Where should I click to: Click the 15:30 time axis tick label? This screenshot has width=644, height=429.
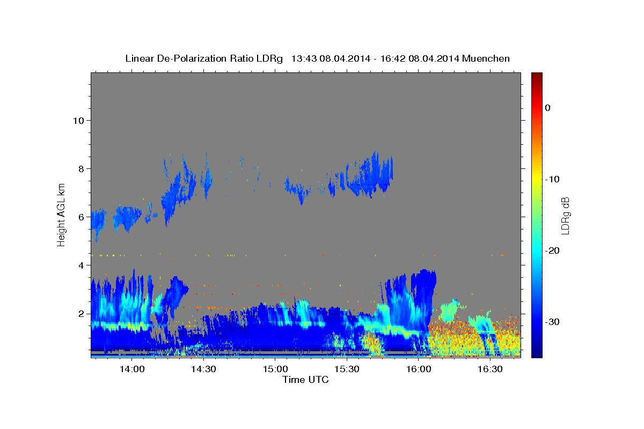[x=347, y=369]
